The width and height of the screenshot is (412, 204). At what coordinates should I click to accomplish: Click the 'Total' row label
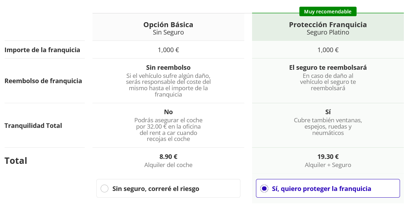pos(16,160)
